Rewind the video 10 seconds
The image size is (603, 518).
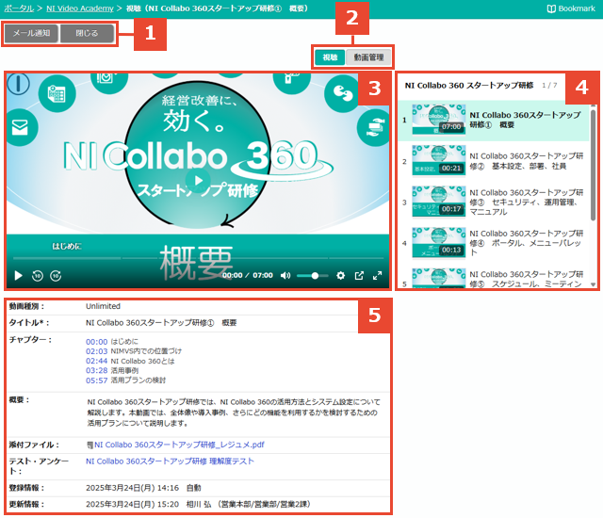(x=38, y=276)
